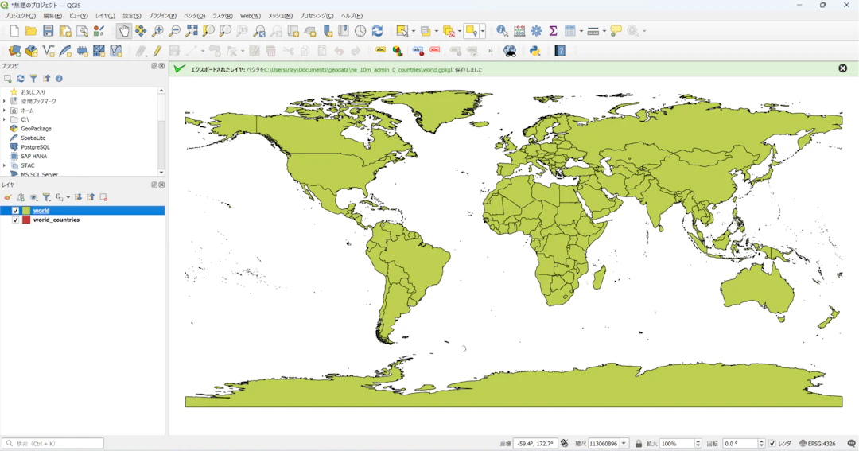Toggle visibility of the world_countries layer

pos(15,220)
